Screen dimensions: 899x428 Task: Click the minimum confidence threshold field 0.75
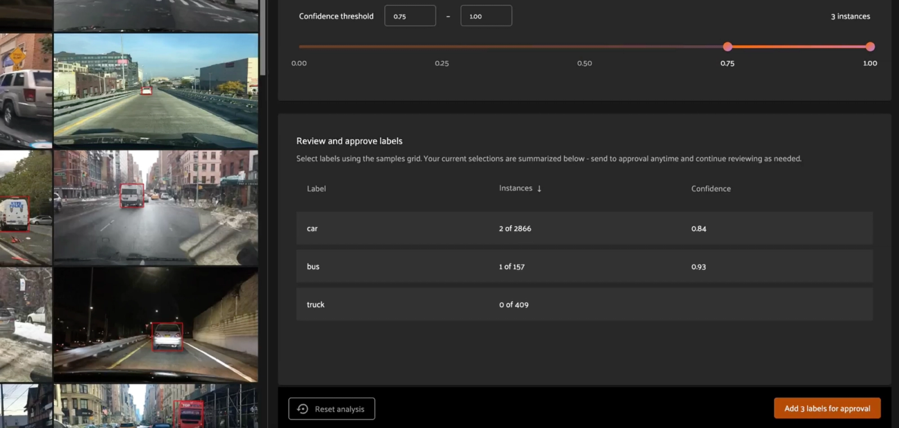pyautogui.click(x=410, y=16)
